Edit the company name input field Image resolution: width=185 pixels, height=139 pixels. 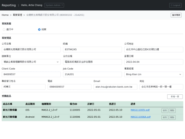point(31,49)
